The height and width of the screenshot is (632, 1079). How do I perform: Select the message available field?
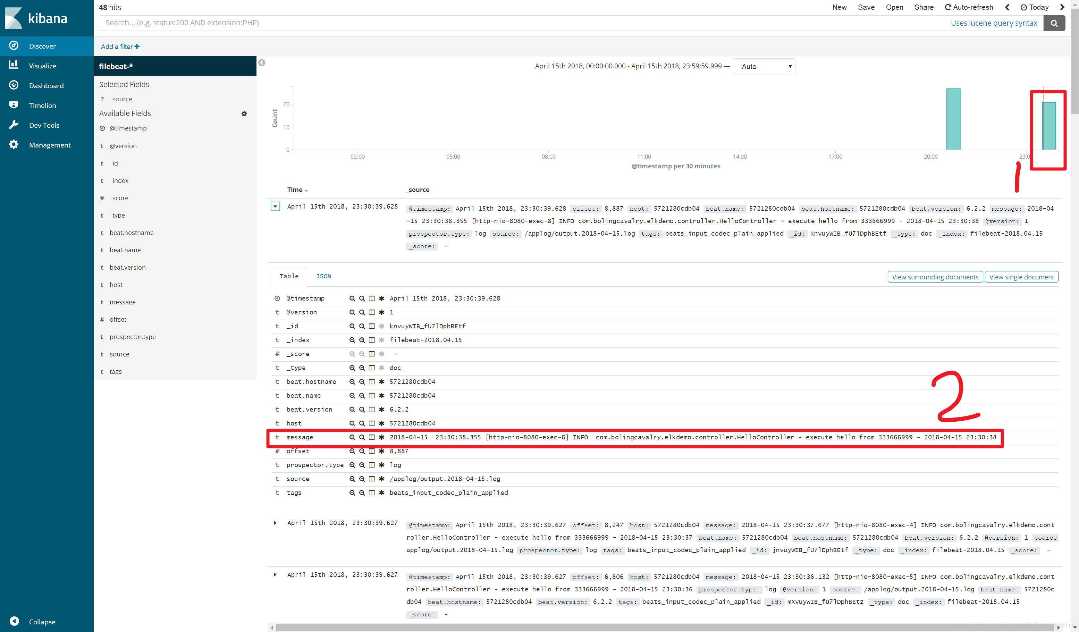(122, 302)
